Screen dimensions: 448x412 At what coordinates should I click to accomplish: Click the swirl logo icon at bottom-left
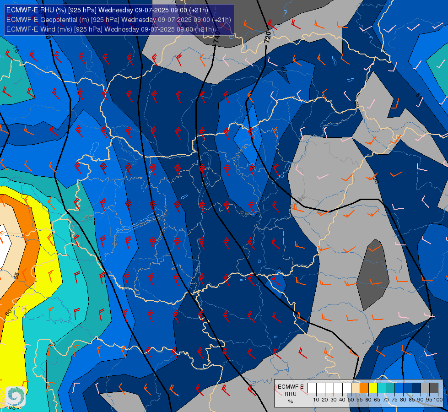click(x=16, y=396)
